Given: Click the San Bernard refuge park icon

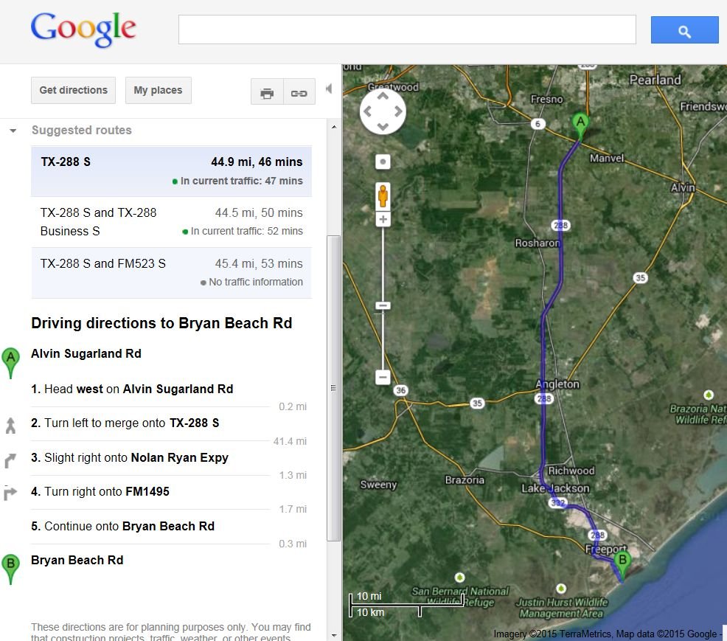Looking at the screenshot, I should click(459, 577).
